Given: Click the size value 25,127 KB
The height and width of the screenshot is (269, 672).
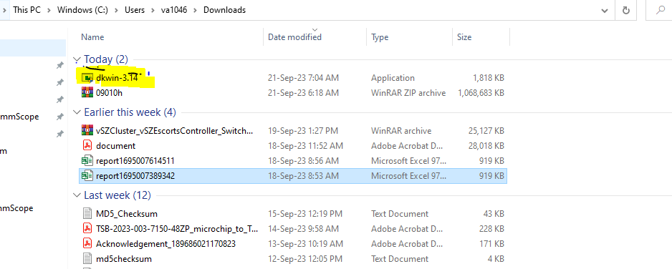Looking at the screenshot, I should [486, 130].
